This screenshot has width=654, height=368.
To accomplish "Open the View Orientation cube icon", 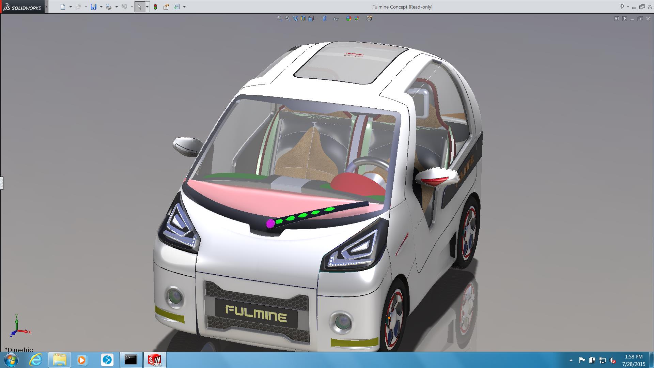I will pyautogui.click(x=311, y=18).
